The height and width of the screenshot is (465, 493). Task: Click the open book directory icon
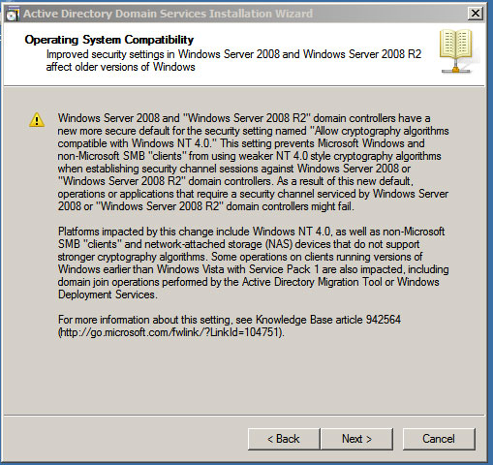tap(456, 50)
